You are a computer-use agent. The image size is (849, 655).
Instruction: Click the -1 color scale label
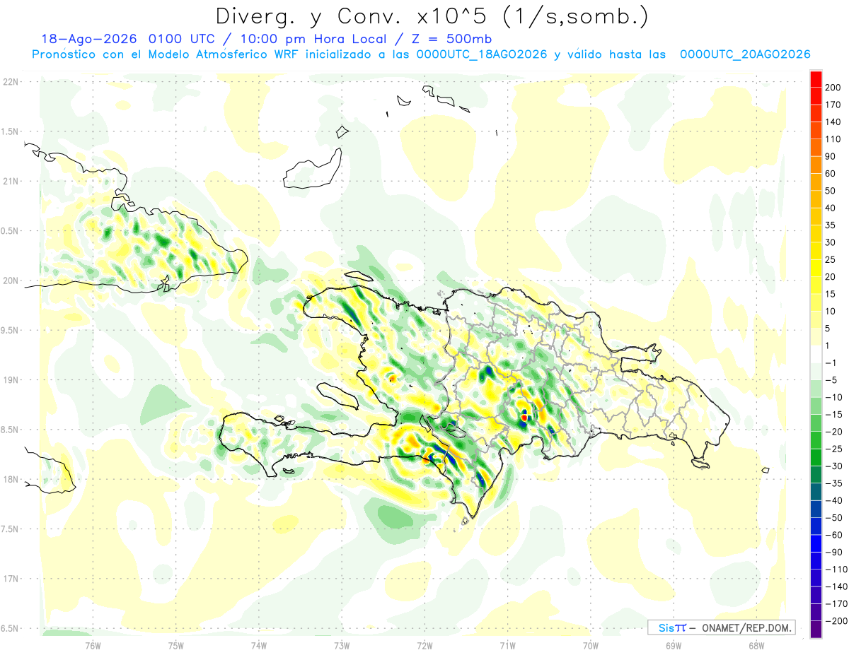click(x=832, y=363)
